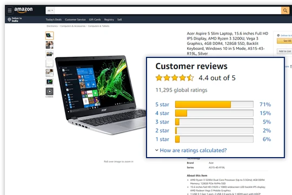Click the 4.4 out of 5 text
The height and width of the screenshot is (195, 292).
pyautogui.click(x=217, y=78)
